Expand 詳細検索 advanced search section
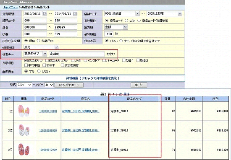 [92, 78]
